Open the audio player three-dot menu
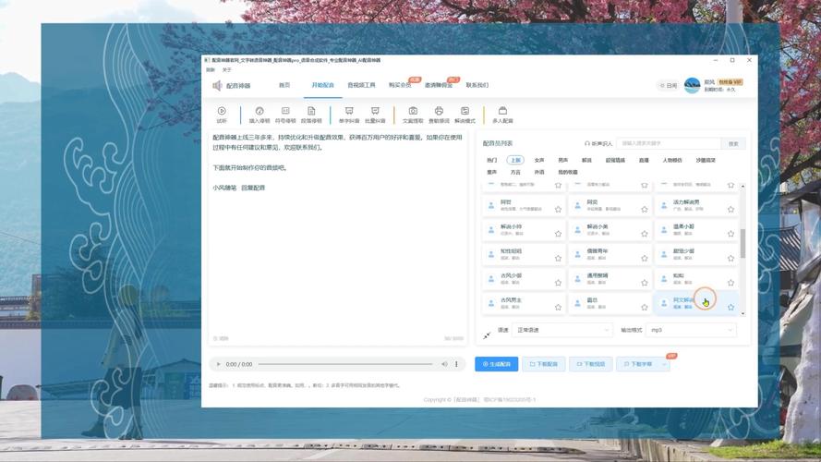Viewport: 821px width, 462px height. (456, 364)
